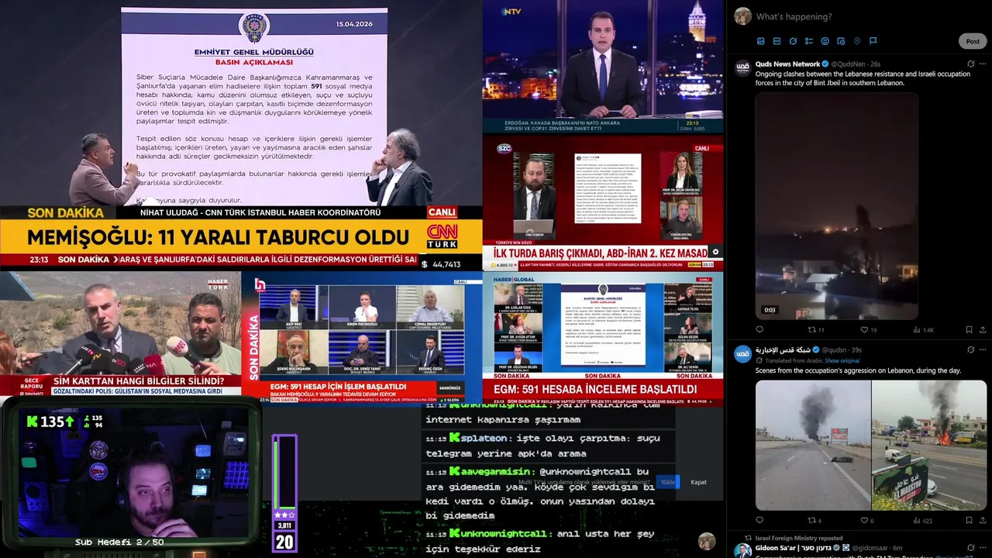Share the Quds News Network Bint Jbeil post
This screenshot has width=992, height=558.
pyautogui.click(x=983, y=329)
